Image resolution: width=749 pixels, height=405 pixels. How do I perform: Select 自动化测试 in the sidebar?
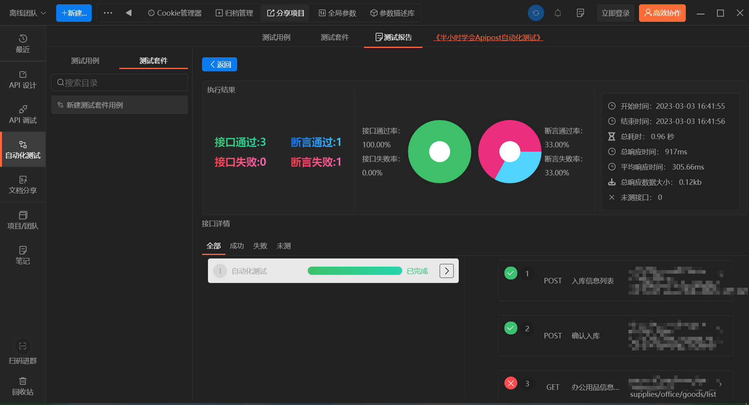click(23, 150)
